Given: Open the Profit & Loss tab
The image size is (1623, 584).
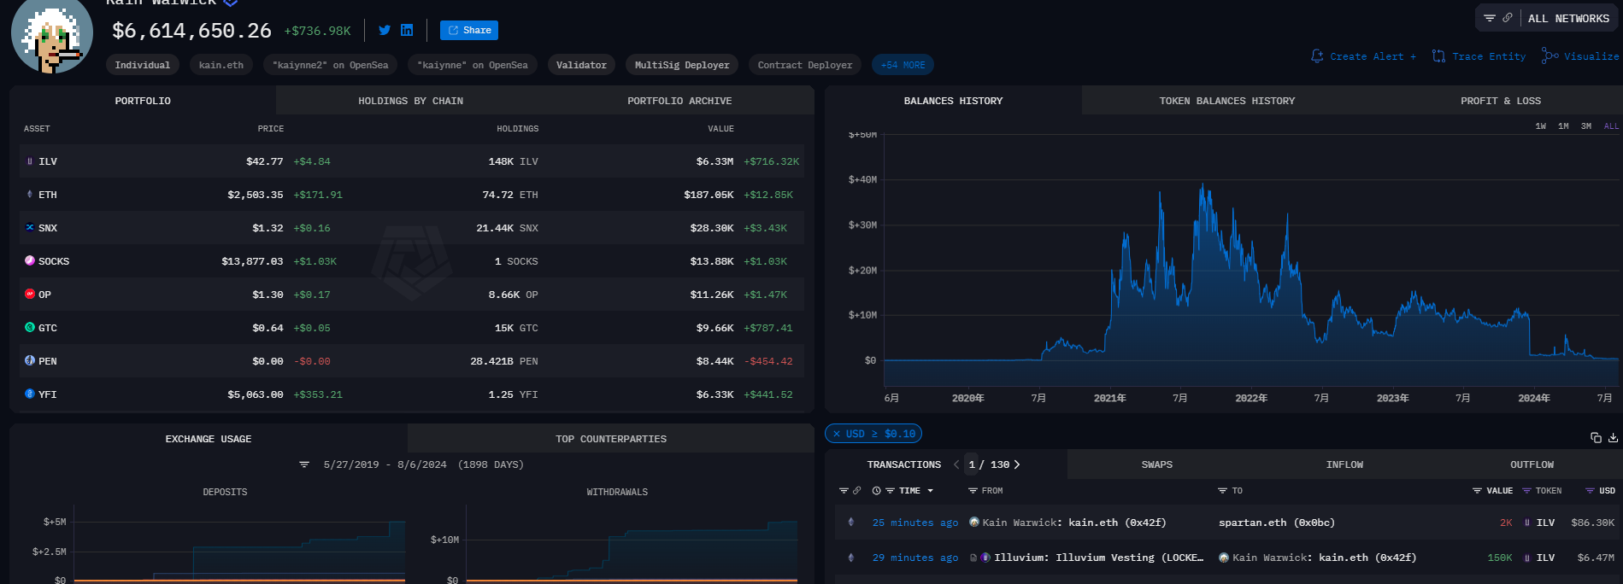Looking at the screenshot, I should [1500, 101].
